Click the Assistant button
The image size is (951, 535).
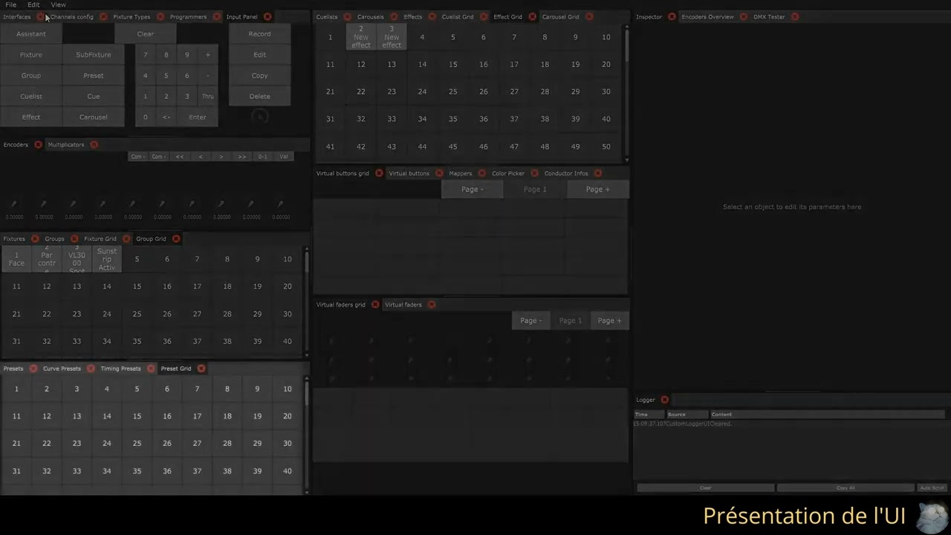tap(31, 33)
